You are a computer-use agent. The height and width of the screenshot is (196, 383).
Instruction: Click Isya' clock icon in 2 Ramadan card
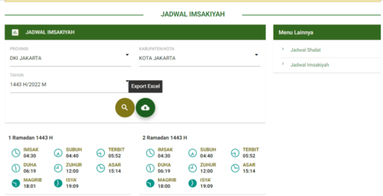pyautogui.click(x=193, y=183)
